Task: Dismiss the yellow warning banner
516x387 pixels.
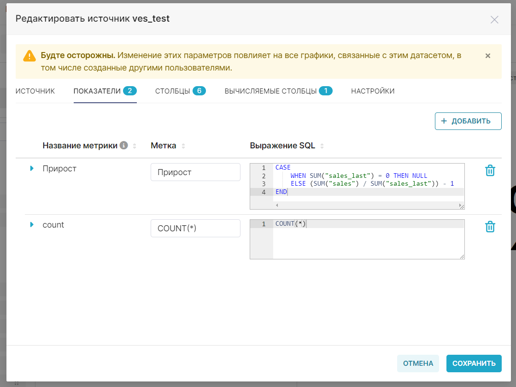Action: [x=488, y=56]
